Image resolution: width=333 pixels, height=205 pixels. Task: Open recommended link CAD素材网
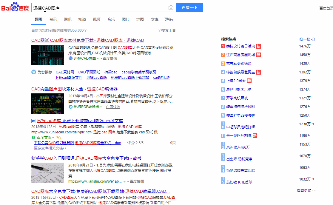[65, 72]
